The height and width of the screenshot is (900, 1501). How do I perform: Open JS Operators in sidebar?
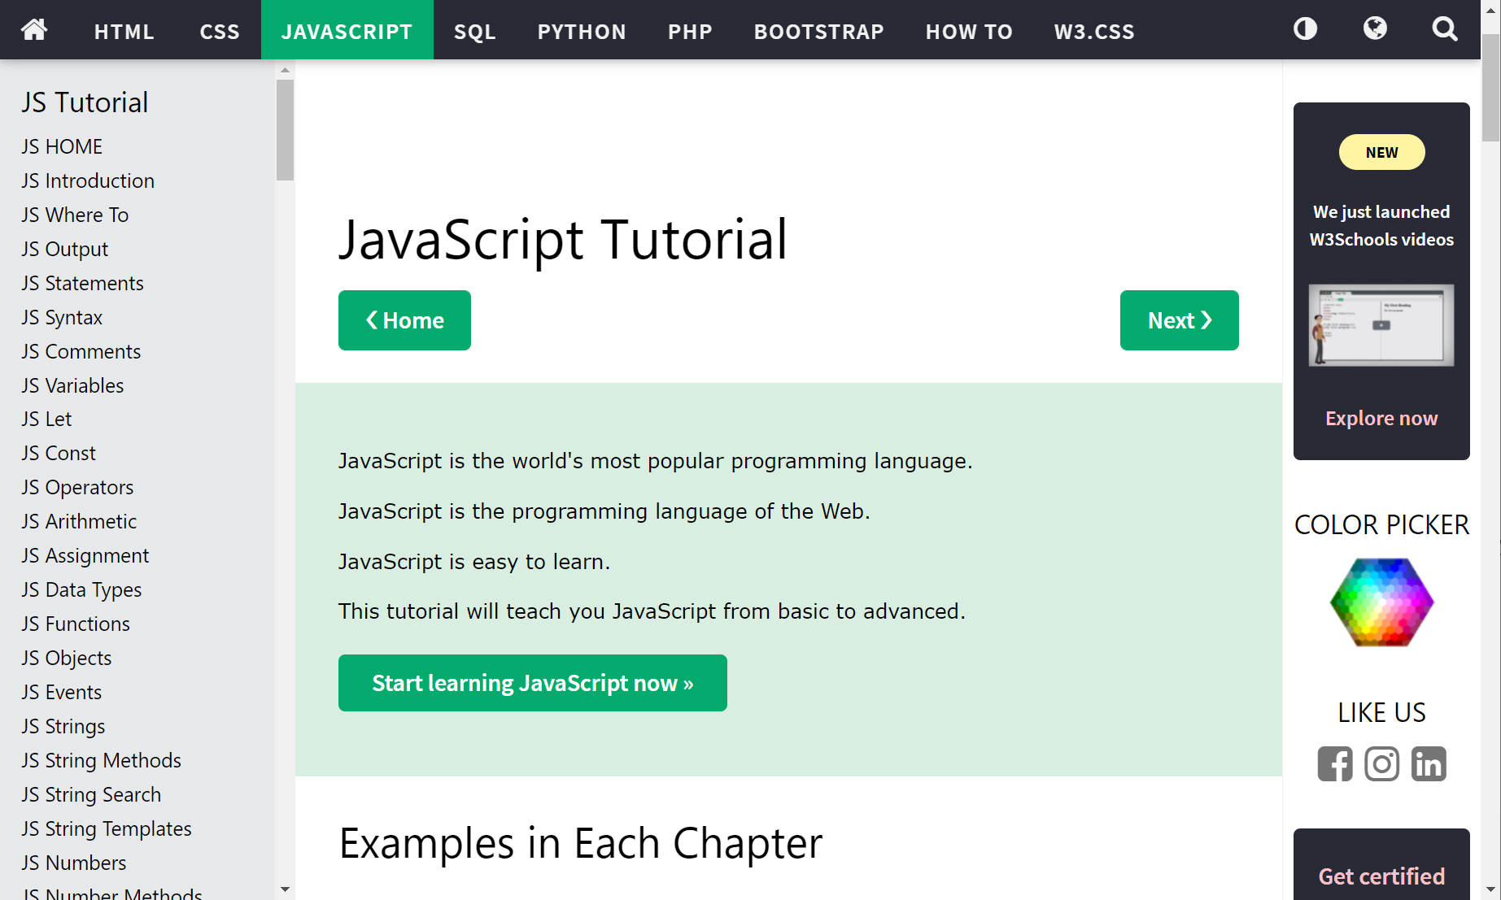point(77,487)
